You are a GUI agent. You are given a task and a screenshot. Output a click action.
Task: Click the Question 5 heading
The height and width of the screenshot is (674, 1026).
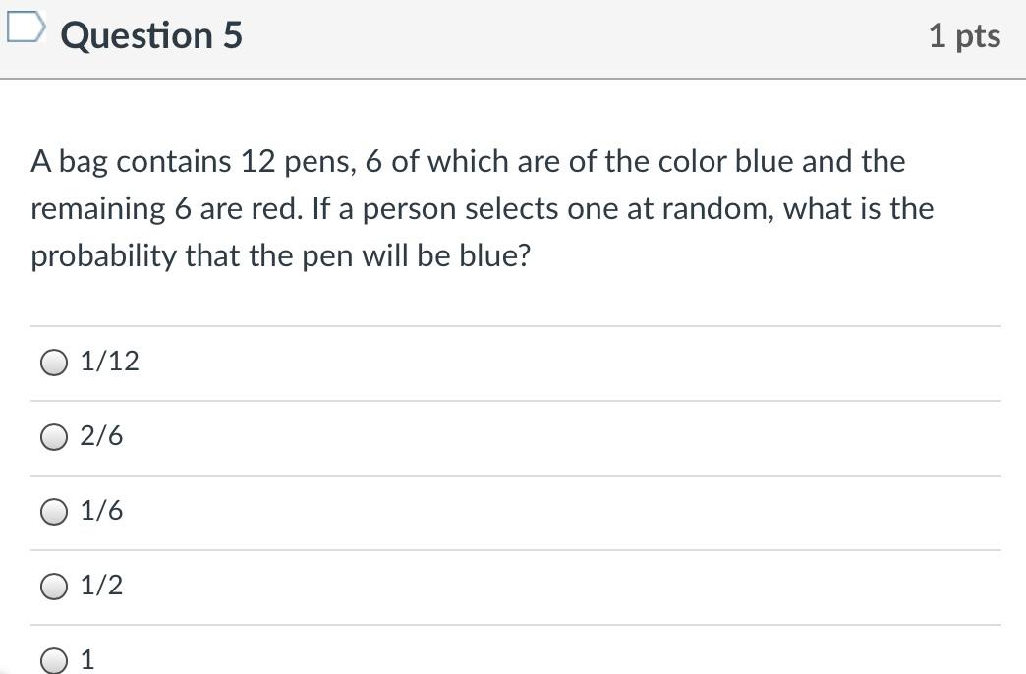click(149, 35)
